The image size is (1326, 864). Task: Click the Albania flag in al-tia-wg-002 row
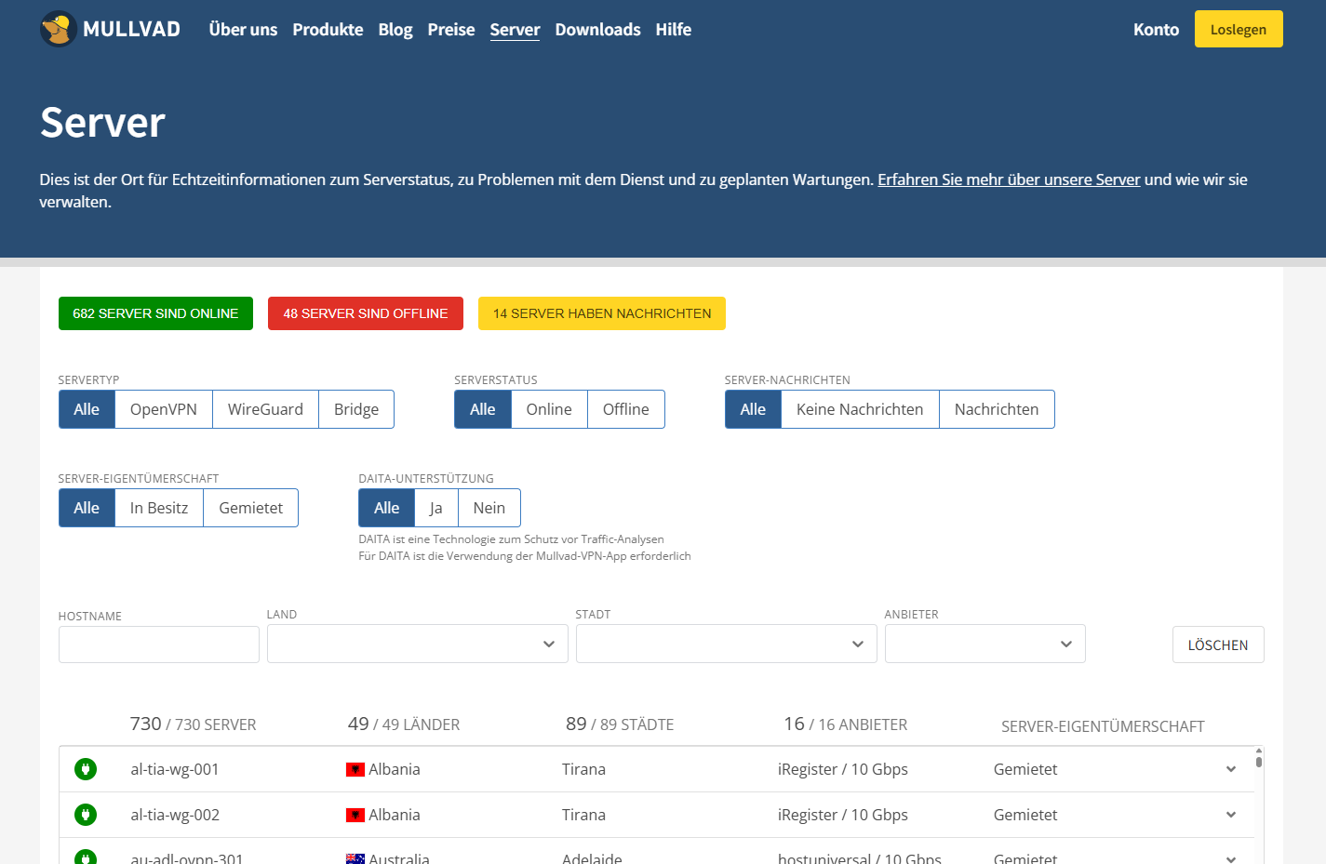pyautogui.click(x=355, y=816)
